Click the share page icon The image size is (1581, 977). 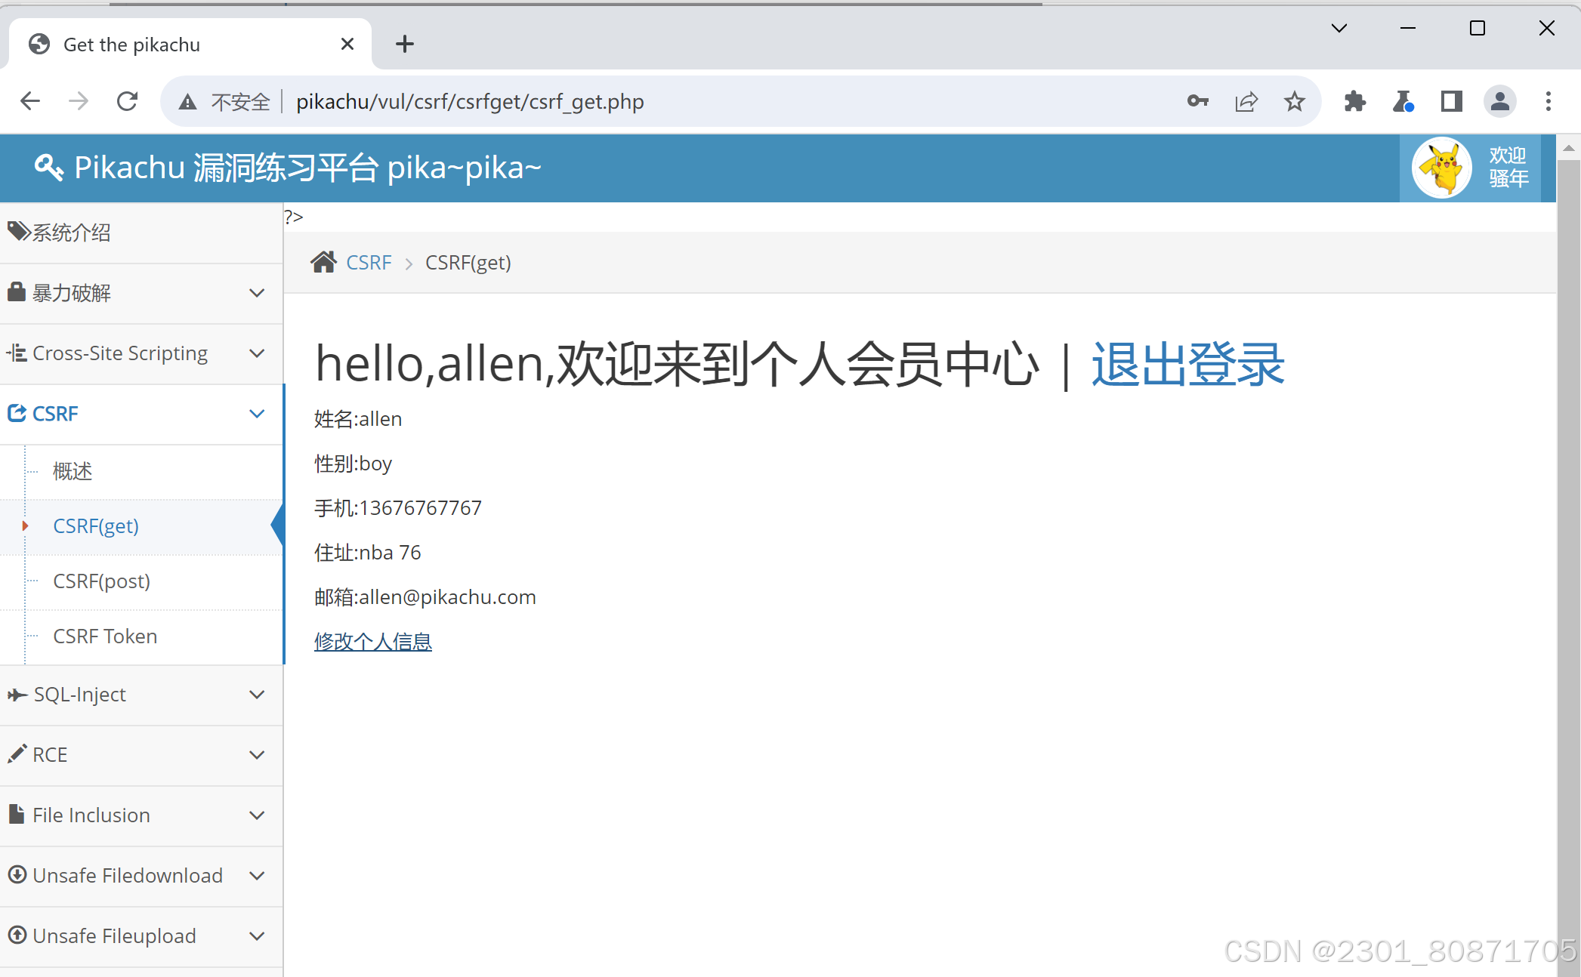click(x=1246, y=101)
